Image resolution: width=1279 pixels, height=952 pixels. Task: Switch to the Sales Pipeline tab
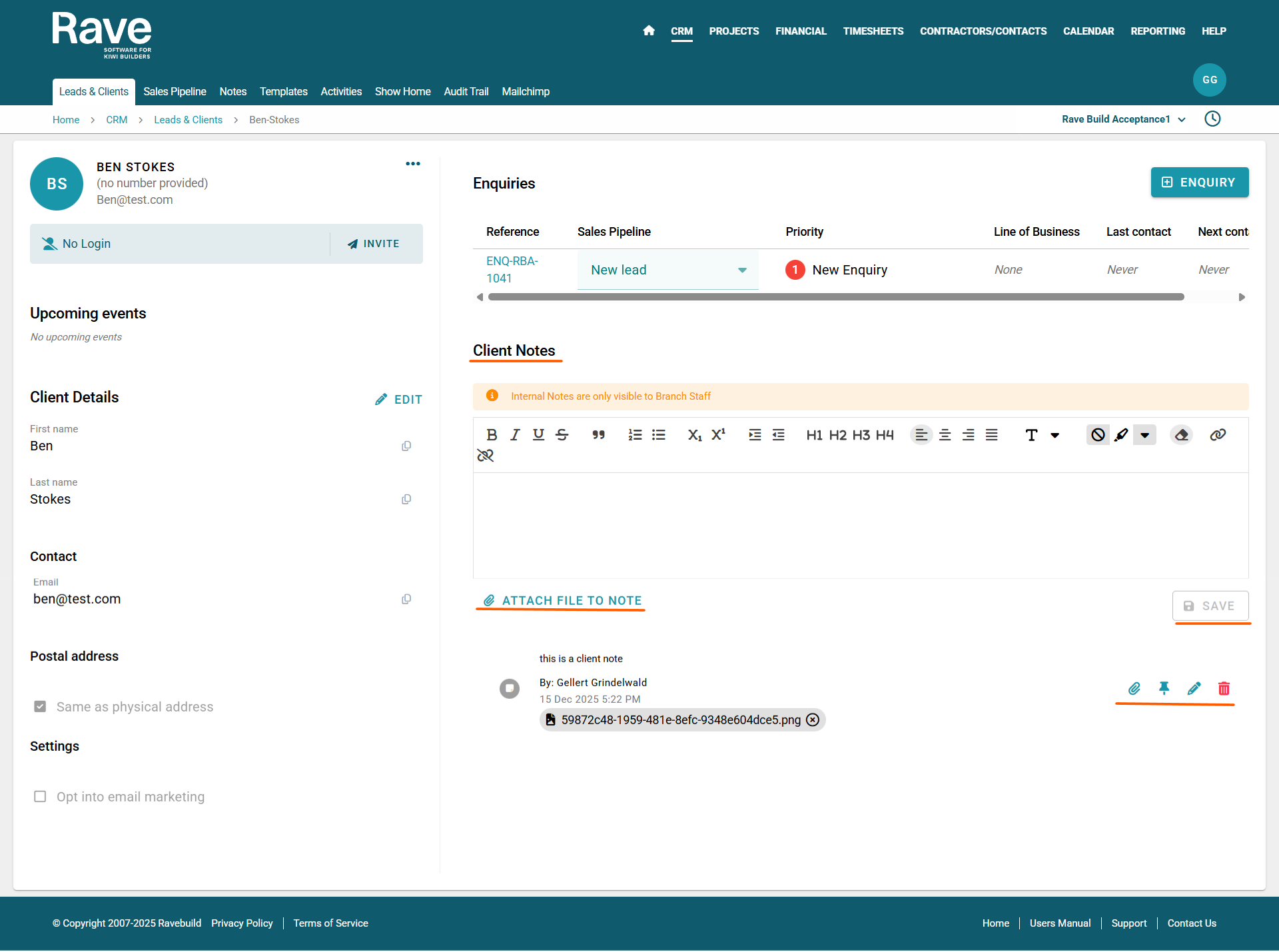click(175, 91)
